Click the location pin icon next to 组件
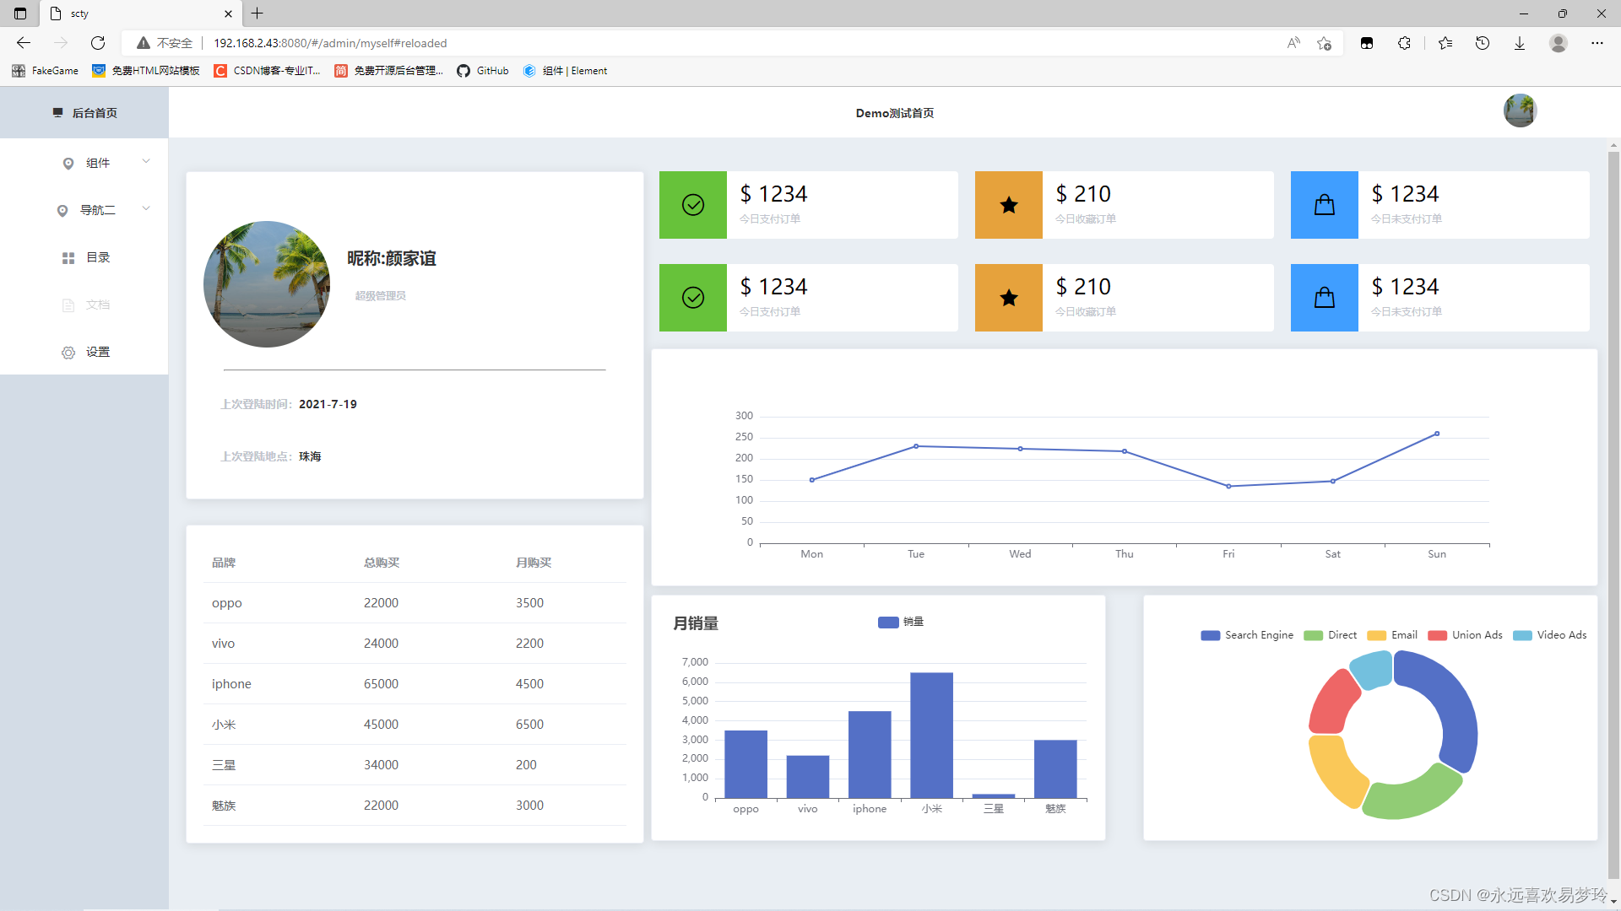This screenshot has width=1621, height=911. tap(68, 163)
